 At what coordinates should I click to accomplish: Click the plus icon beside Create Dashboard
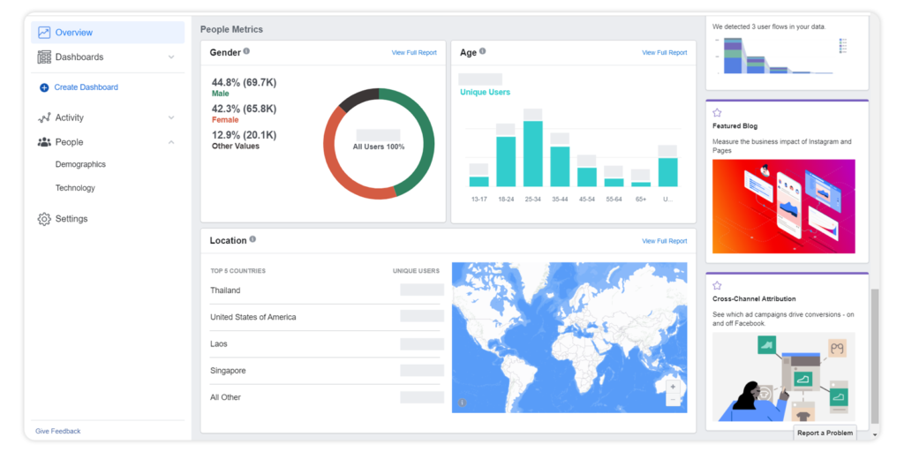[44, 87]
